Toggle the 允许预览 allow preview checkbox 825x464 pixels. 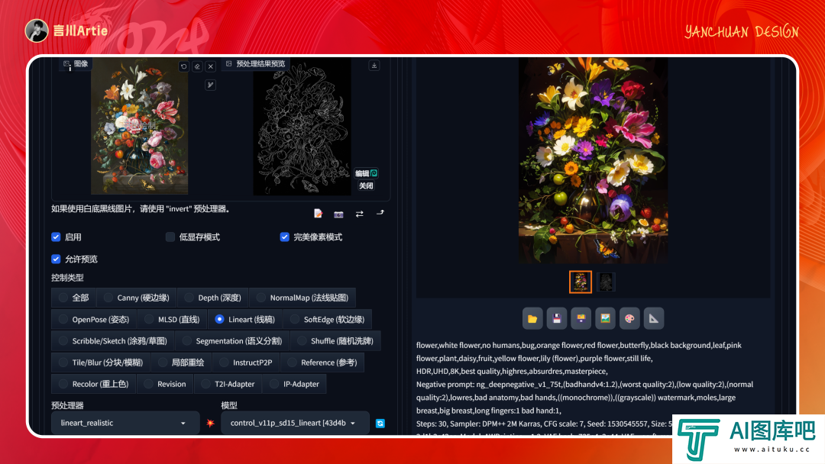[x=56, y=259]
